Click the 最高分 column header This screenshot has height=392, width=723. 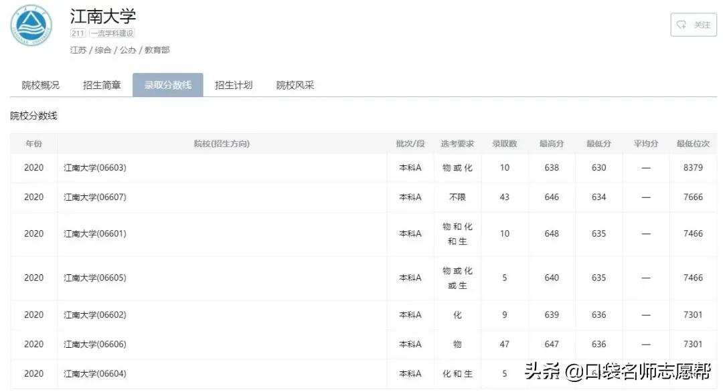tap(551, 143)
